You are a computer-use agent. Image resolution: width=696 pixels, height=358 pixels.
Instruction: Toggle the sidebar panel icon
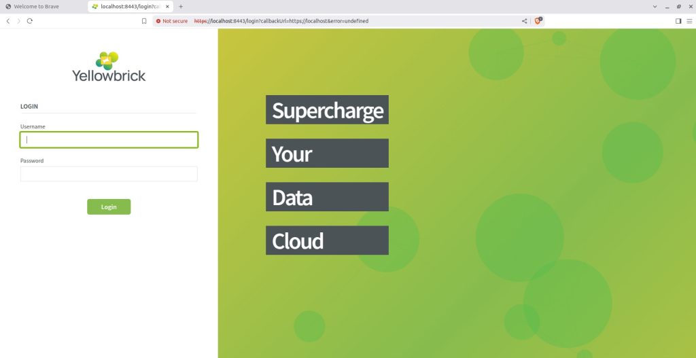tap(678, 21)
